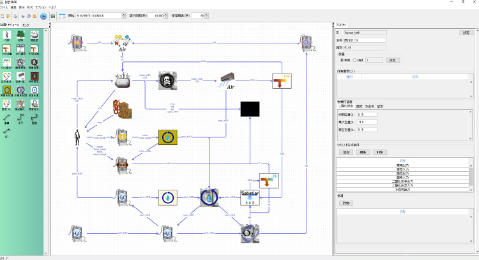Select the cargo boxes supply node

coord(121,109)
